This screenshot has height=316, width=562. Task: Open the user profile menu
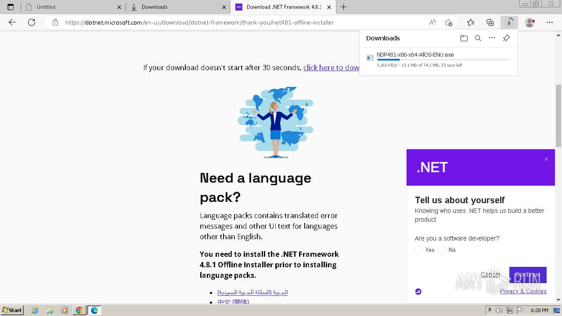(x=530, y=22)
